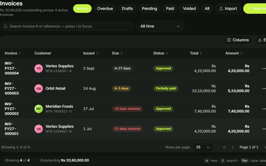
Task: Click VS avatar on INV-FY27-000001 row
Action: pos(39,129)
